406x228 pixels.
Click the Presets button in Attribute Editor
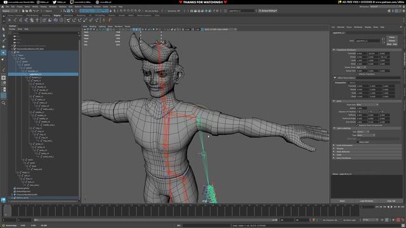pyautogui.click(x=392, y=41)
